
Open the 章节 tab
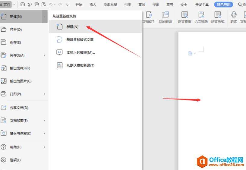(x=170, y=5)
